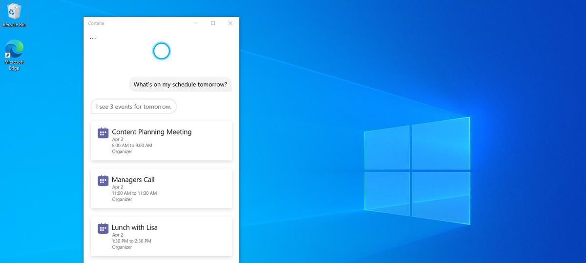Image resolution: width=586 pixels, height=263 pixels.
Task: Open the Lunch with Lisa event title
Action: (x=135, y=227)
